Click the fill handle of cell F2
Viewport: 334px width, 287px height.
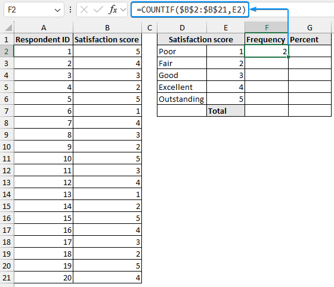point(289,57)
